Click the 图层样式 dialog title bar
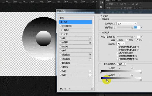This screenshot has height=96, width=152. point(104,11)
